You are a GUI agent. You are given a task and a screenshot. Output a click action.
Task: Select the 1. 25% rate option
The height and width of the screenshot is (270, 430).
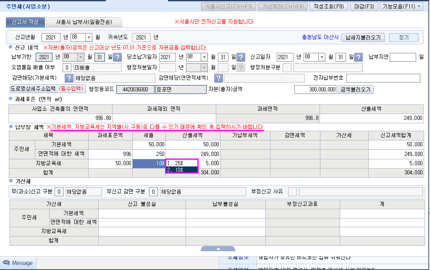(x=181, y=163)
